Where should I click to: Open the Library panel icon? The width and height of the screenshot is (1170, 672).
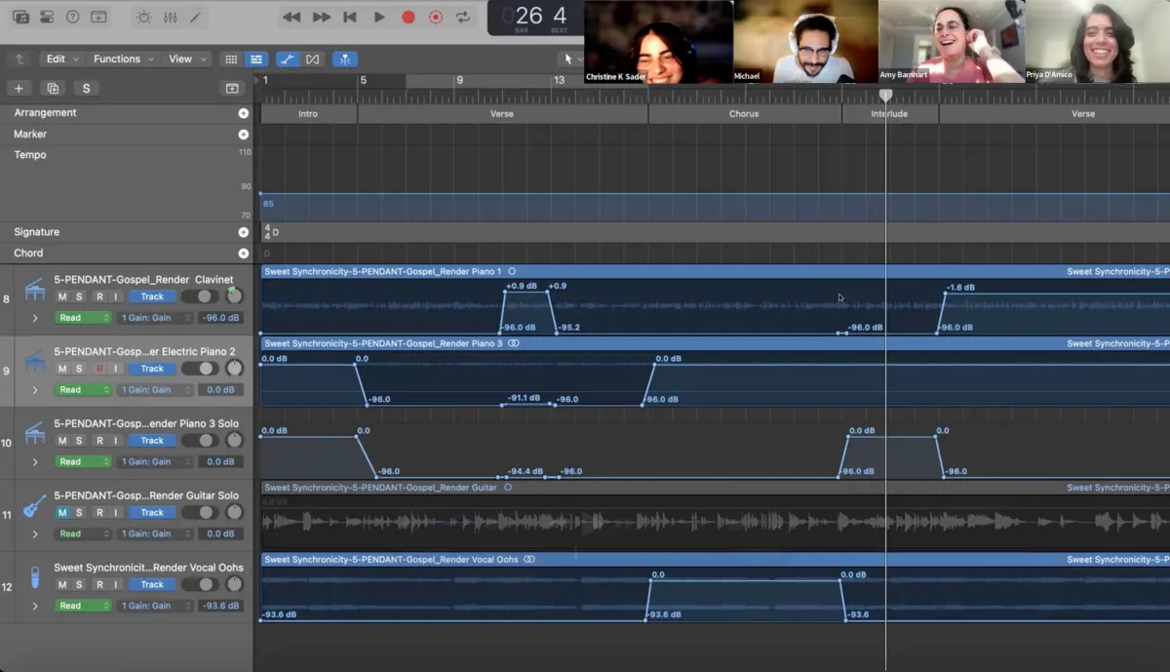point(20,17)
